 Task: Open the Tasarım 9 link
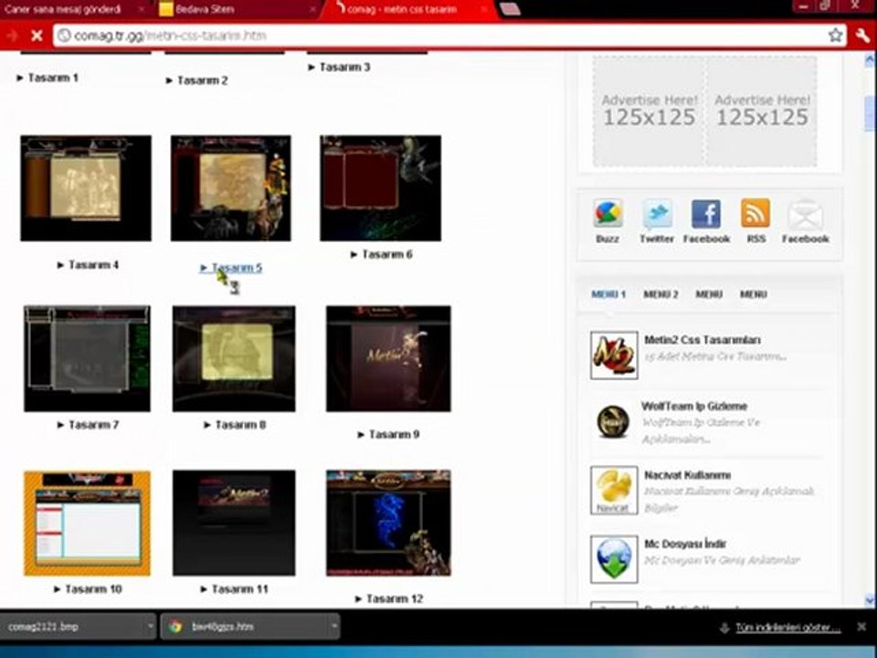click(x=389, y=435)
